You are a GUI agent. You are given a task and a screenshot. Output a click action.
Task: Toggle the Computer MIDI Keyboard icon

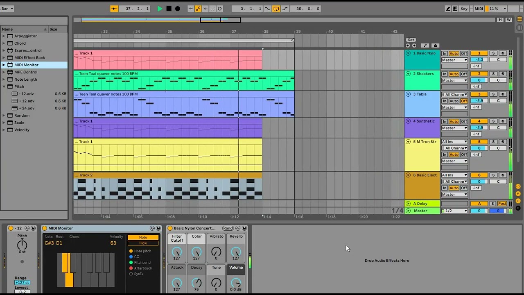point(455,9)
